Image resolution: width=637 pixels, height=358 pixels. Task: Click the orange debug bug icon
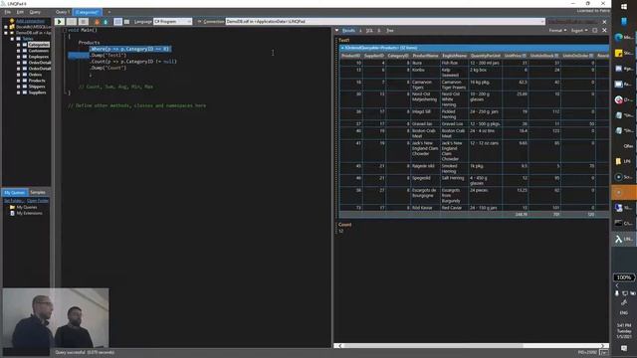point(97,22)
